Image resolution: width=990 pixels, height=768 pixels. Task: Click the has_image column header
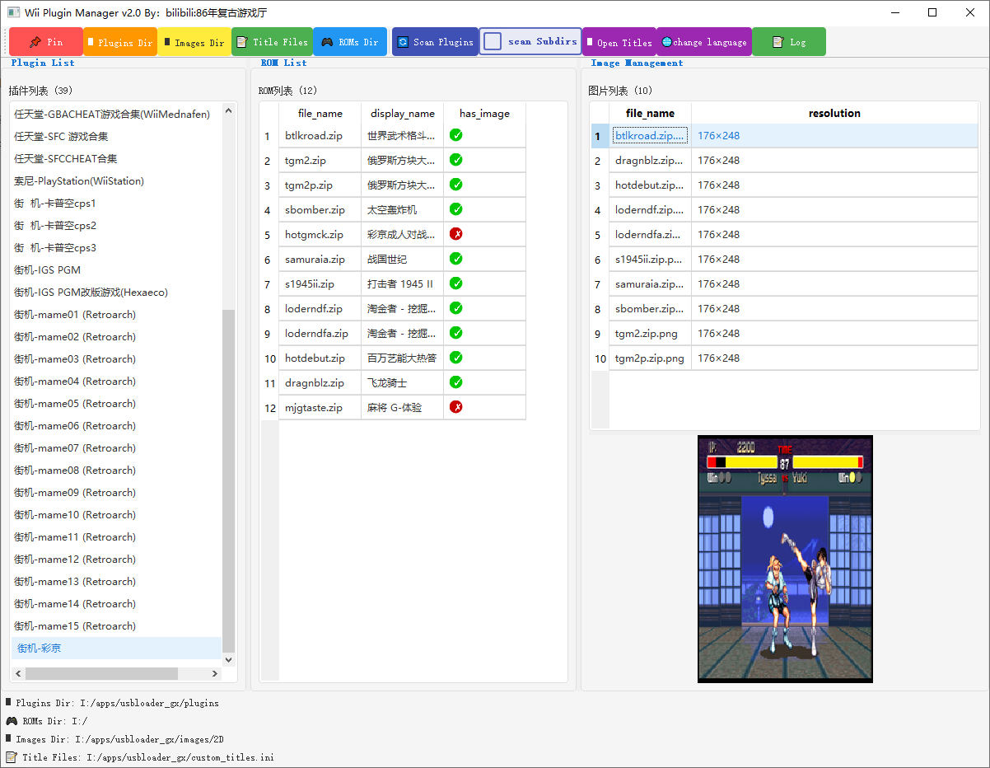(484, 114)
